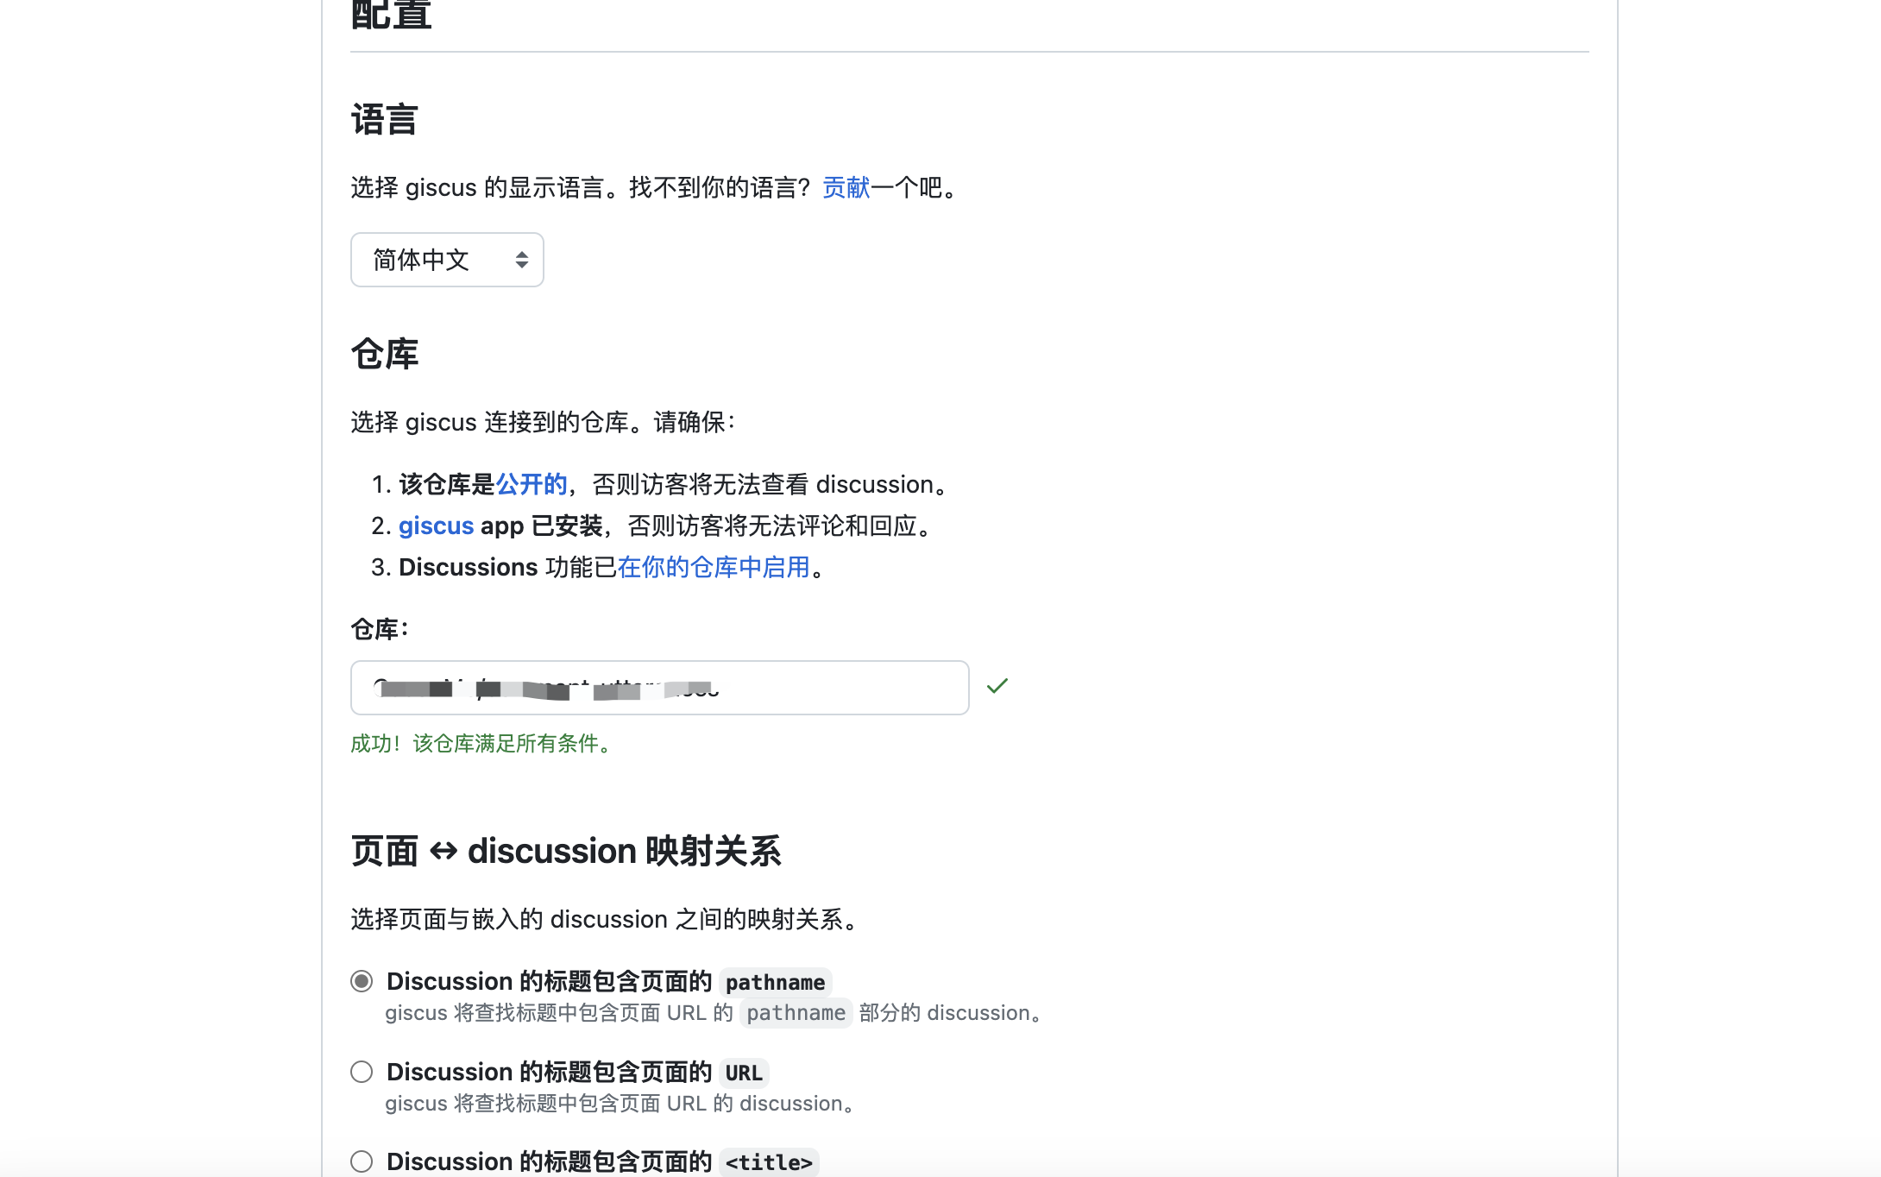This screenshot has width=1881, height=1177.
Task: Click the 配置 section heading
Action: click(x=390, y=13)
